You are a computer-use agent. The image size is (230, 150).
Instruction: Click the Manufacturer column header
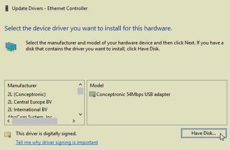tap(22, 86)
